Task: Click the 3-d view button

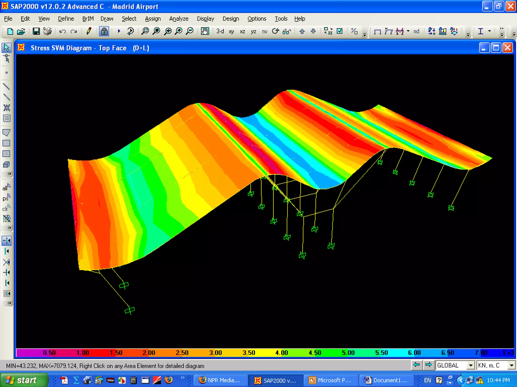Action: coord(220,31)
